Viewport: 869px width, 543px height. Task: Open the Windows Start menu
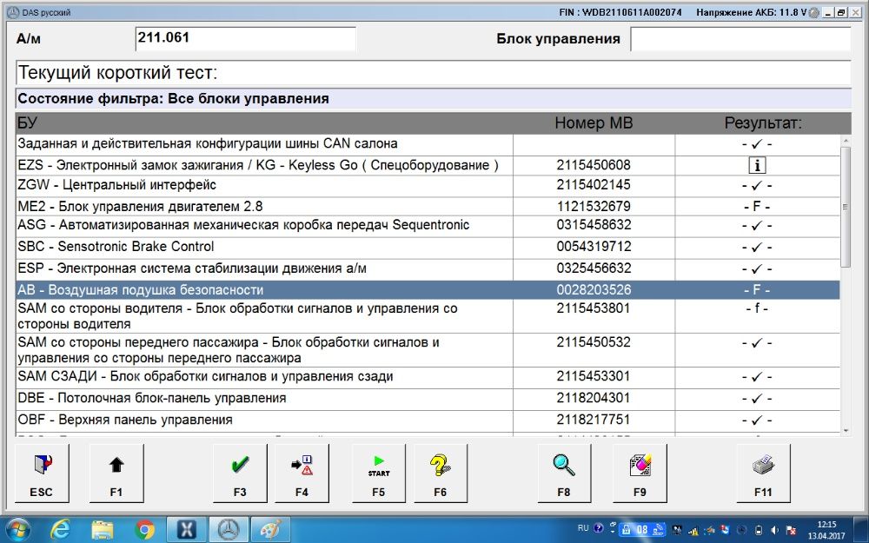coord(17,530)
